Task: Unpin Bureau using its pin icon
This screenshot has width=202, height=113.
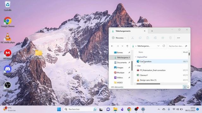Action: coord(129,52)
